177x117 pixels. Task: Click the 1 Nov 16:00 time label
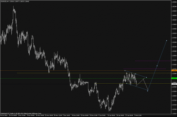(x=22, y=115)
